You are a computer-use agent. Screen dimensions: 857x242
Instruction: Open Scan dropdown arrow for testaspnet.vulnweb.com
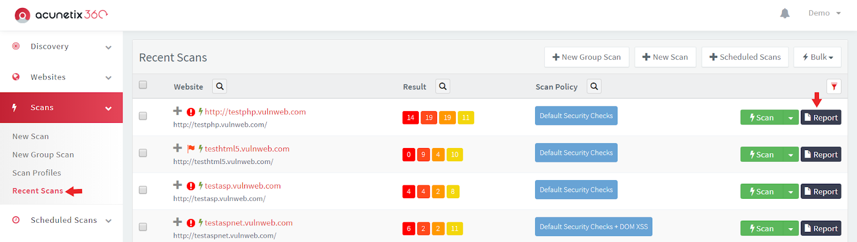pyautogui.click(x=791, y=228)
